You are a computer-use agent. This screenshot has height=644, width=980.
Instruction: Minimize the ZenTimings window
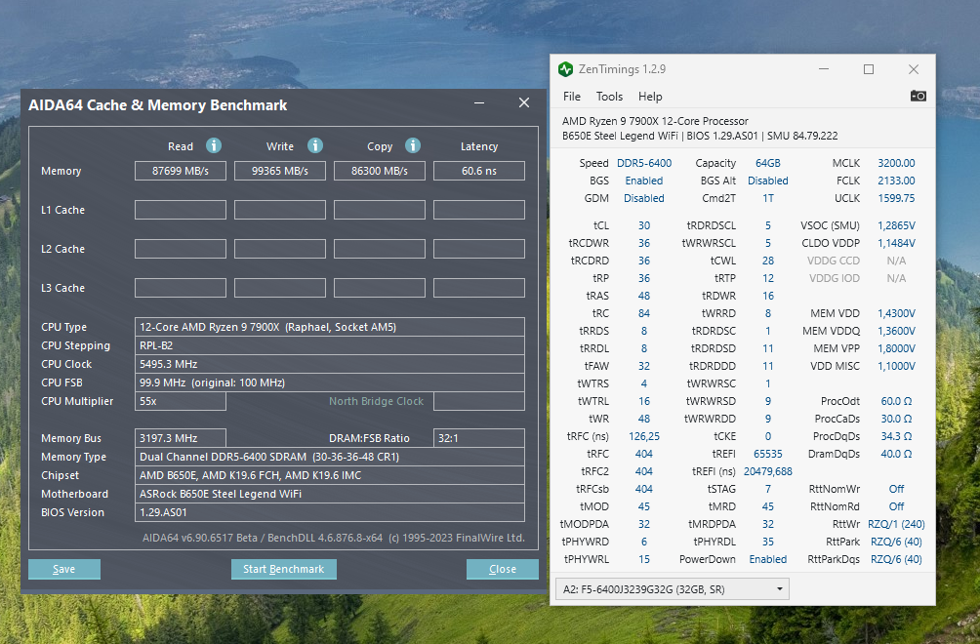click(824, 69)
